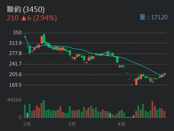The image size is (174, 131).
Task: Click the gray volume bar in early February
Action: click(x=27, y=115)
